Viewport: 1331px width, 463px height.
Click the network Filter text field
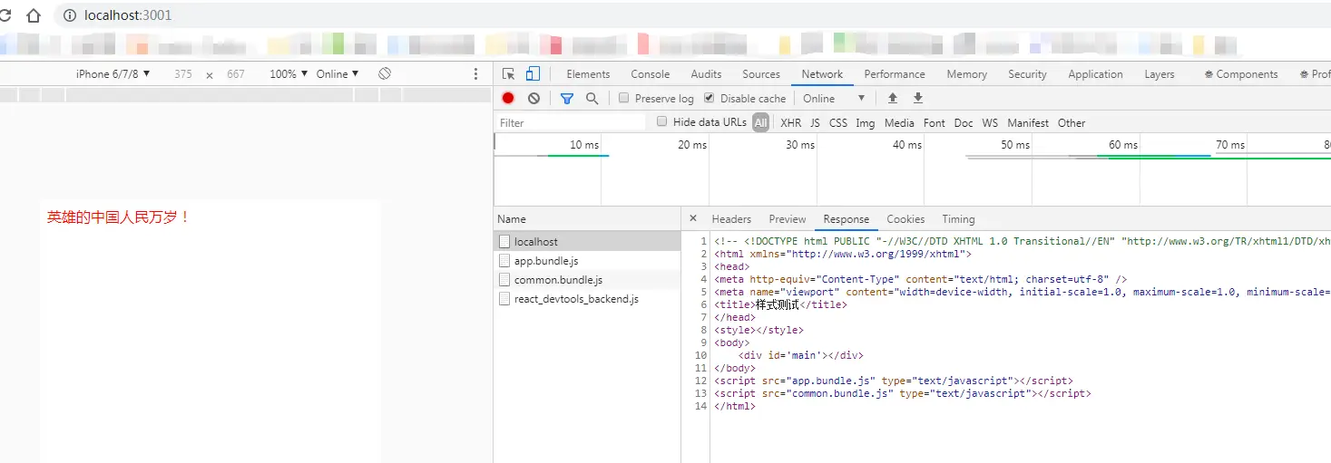tap(571, 122)
